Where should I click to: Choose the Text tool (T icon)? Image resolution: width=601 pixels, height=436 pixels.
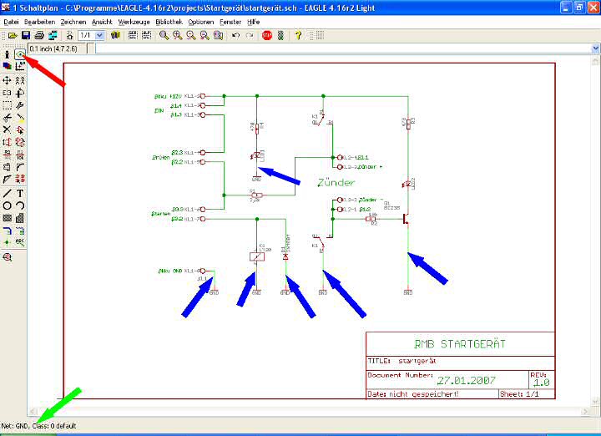point(19,193)
